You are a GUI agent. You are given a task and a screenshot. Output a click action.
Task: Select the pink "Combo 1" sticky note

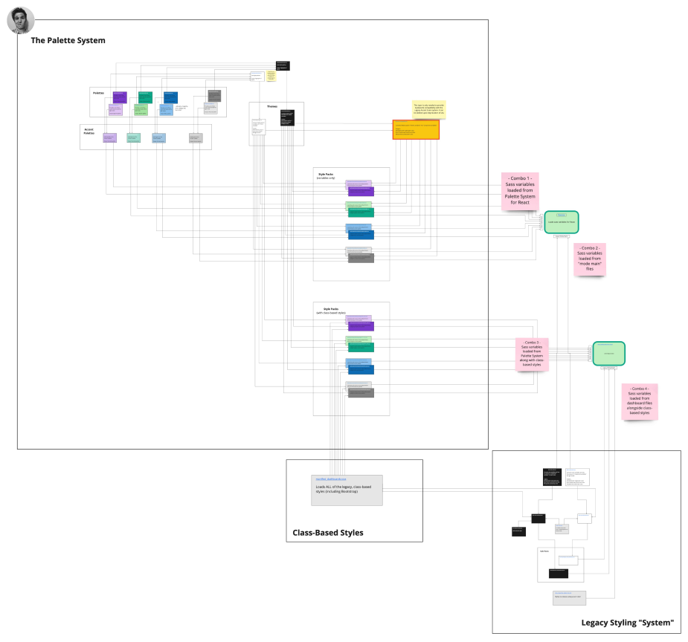[x=520, y=191]
